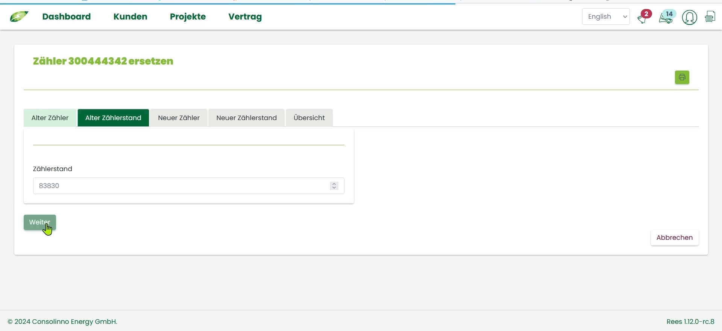This screenshot has height=331, width=722.
Task: Expand the English language dropdown
Action: (x=605, y=17)
